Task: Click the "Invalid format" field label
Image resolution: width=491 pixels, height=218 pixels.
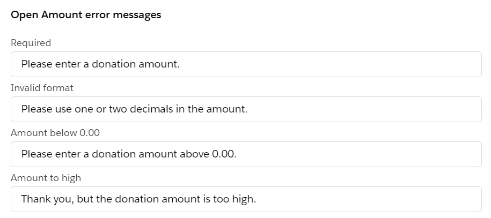Action: tap(42, 88)
